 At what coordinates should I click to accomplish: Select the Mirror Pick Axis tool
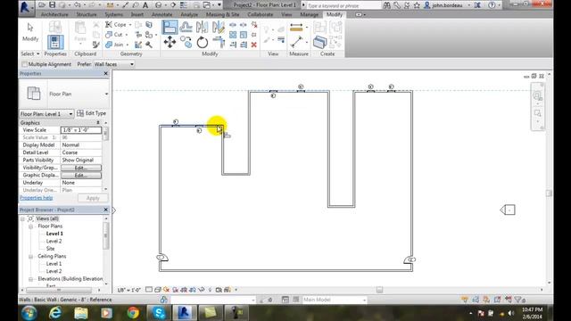coord(203,27)
